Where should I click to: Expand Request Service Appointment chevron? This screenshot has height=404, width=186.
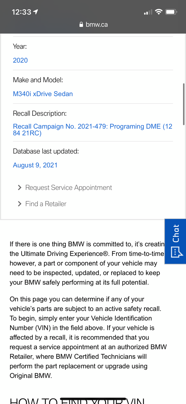[x=20, y=188]
